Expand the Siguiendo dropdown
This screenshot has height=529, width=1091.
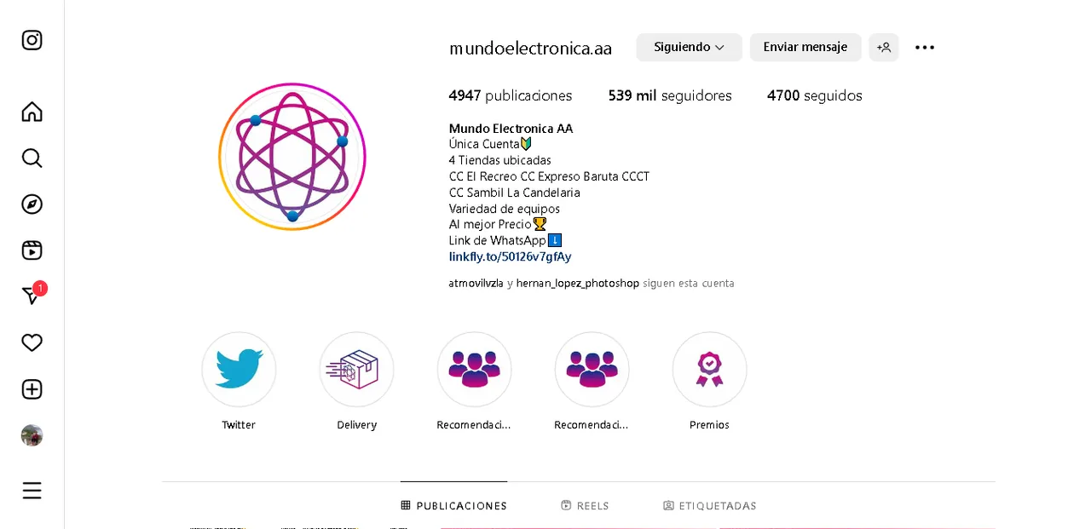[x=689, y=48]
